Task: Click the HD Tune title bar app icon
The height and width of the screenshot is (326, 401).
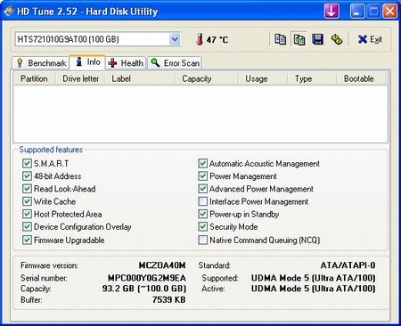Action: click(9, 12)
